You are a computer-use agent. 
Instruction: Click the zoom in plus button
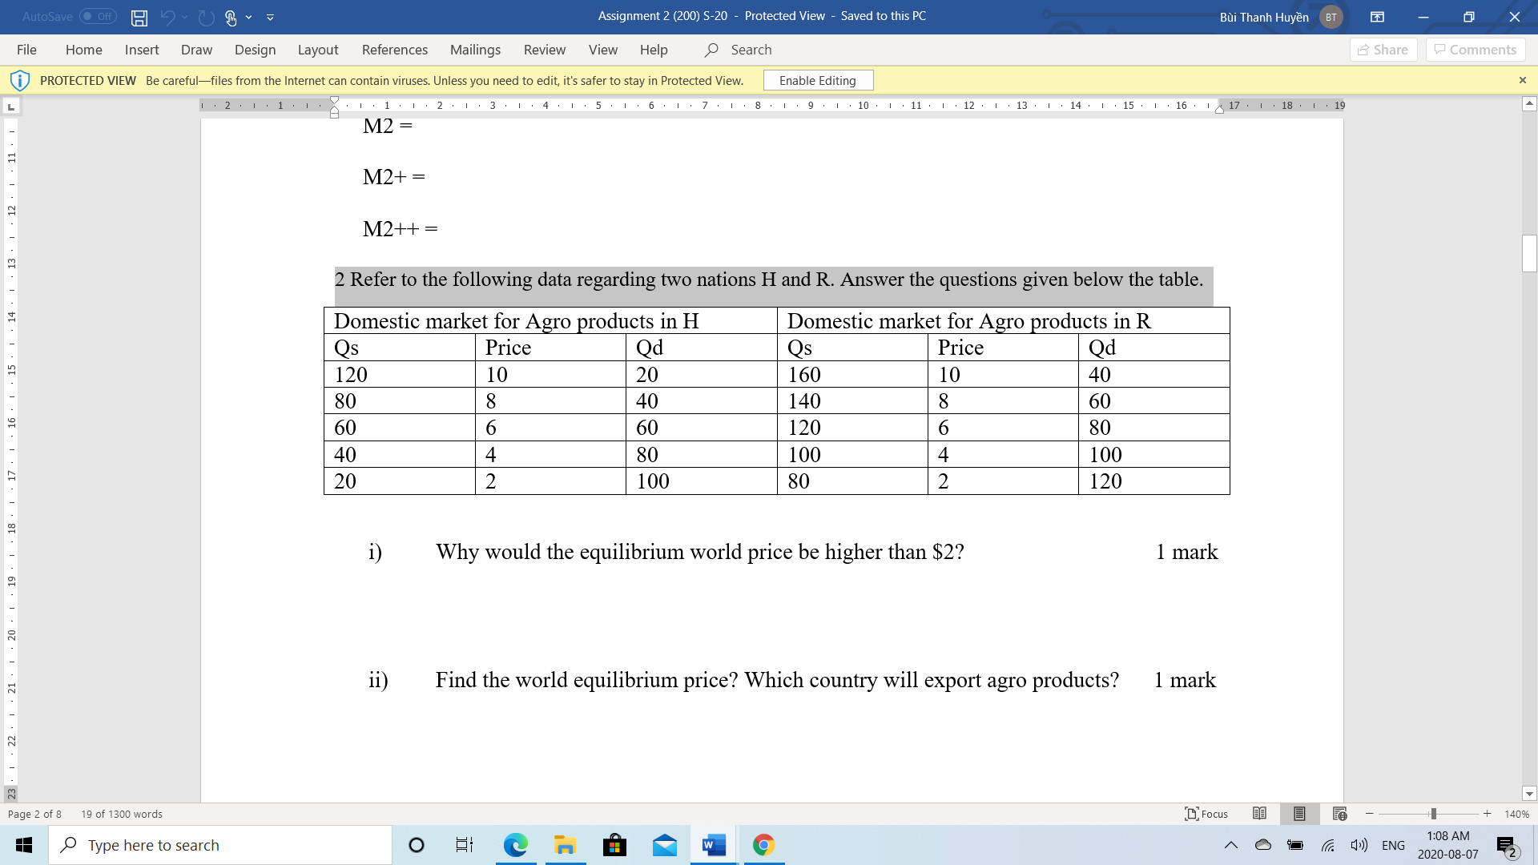point(1487,814)
